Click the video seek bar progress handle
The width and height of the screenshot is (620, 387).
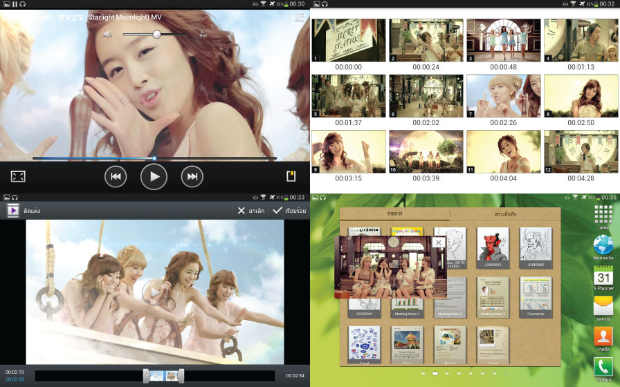point(154,158)
